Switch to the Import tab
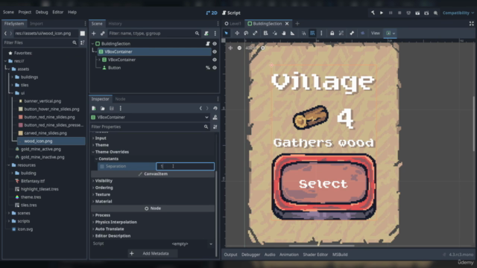 coord(37,23)
